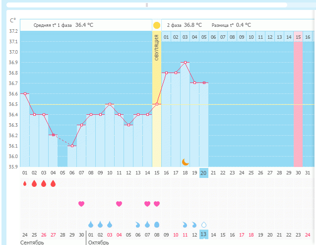Click the Средняя t° 1 фаза label
This screenshot has height=245, width=316.
pos(53,25)
